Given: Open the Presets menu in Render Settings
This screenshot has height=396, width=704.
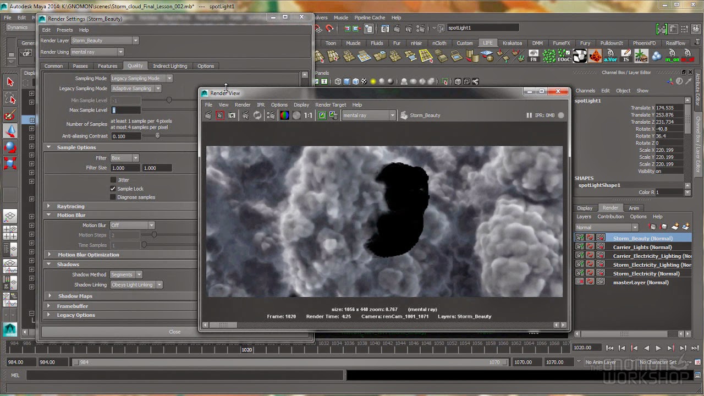Looking at the screenshot, I should coord(64,30).
